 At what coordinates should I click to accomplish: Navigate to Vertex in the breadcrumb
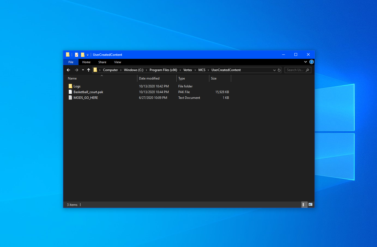tap(188, 70)
